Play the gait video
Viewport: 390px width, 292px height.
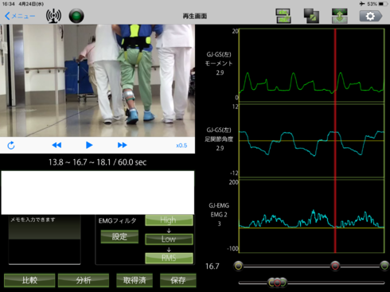[89, 145]
